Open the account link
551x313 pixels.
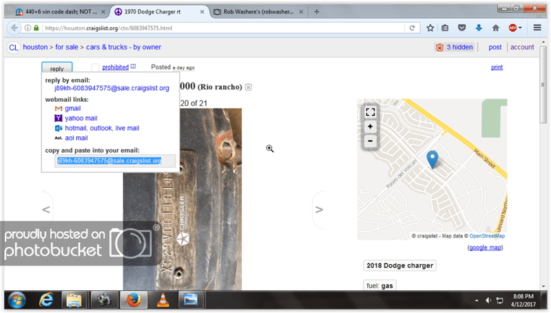[522, 47]
